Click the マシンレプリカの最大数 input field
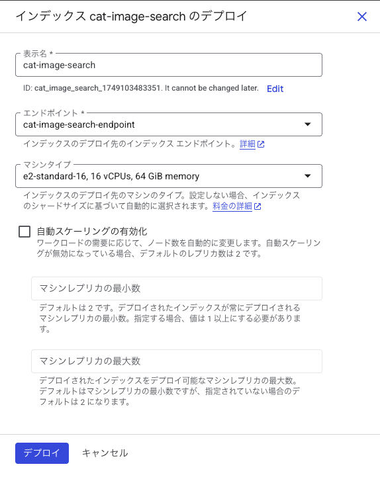380x487 pixels. [x=177, y=361]
